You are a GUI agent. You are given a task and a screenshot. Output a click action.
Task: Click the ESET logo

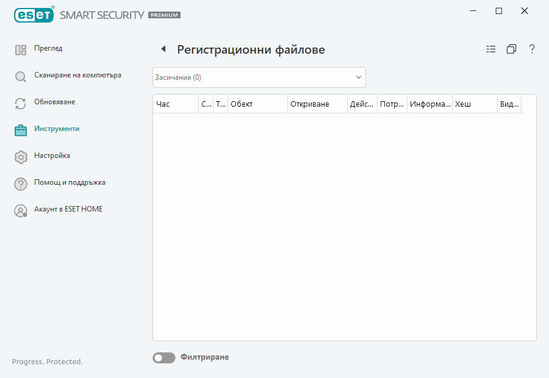[x=34, y=15]
